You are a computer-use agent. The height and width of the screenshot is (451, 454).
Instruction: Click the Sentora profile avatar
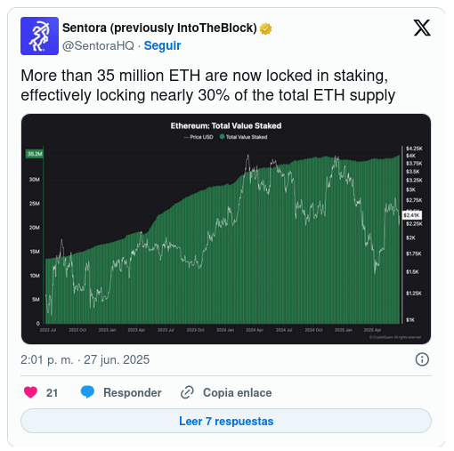pyautogui.click(x=39, y=36)
